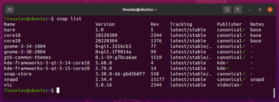The width and height of the screenshot is (279, 102).
Task: Click the canonical checkmark on bare row
Action: (x=244, y=30)
